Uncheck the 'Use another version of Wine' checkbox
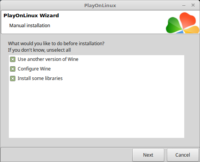Viewport: 200px width, 162px height. pyautogui.click(x=13, y=59)
